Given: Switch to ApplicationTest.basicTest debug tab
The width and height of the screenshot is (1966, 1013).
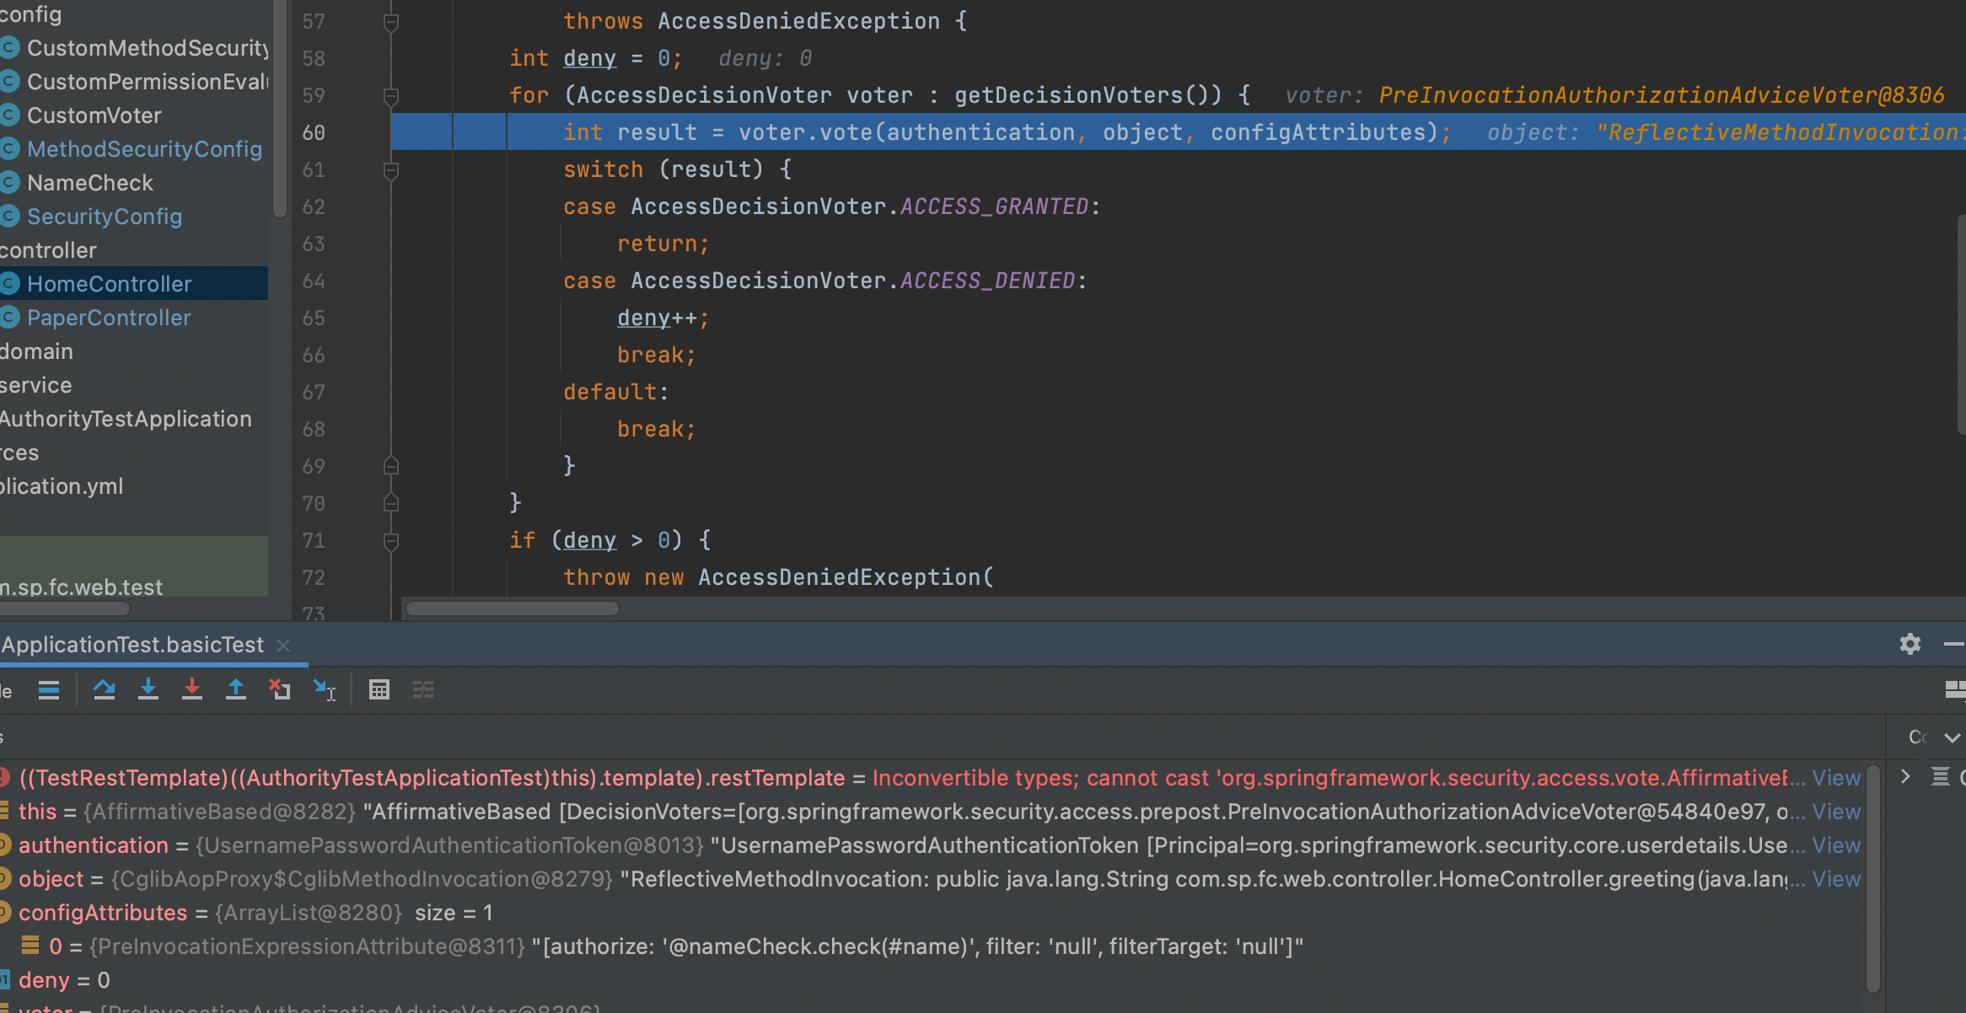Looking at the screenshot, I should pyautogui.click(x=132, y=645).
